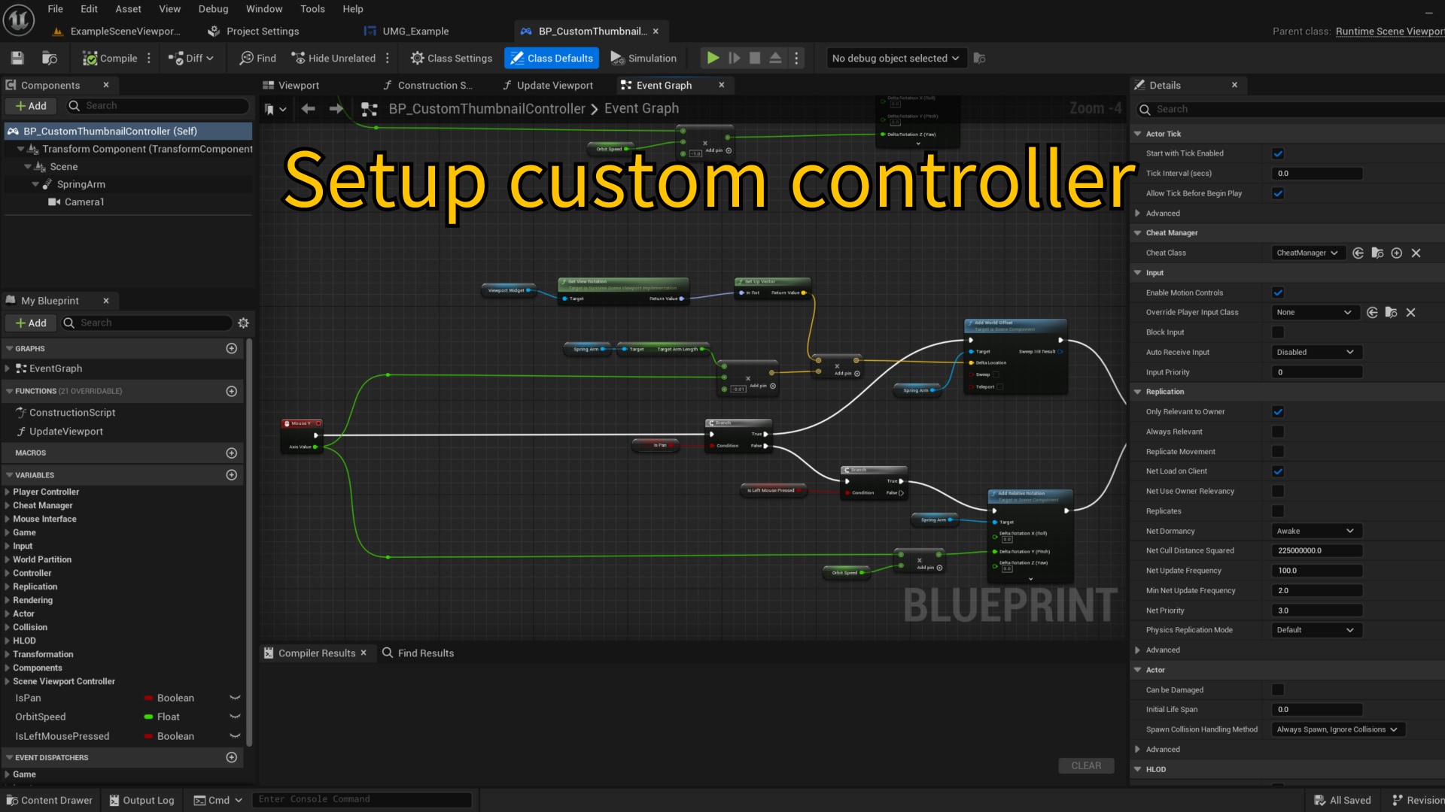Open the Asset menu
The height and width of the screenshot is (812, 1445).
tap(128, 9)
